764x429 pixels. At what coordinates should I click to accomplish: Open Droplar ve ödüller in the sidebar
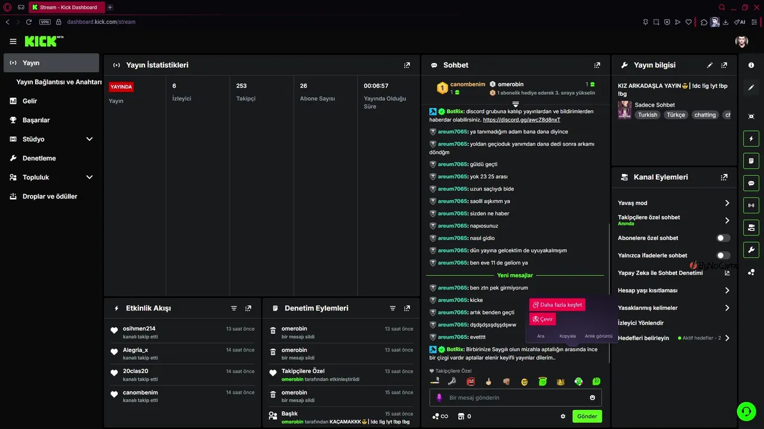[x=51, y=196]
